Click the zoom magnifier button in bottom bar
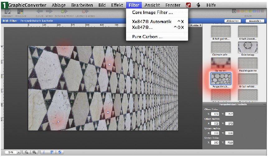268x157 pixels. pyautogui.click(x=27, y=152)
